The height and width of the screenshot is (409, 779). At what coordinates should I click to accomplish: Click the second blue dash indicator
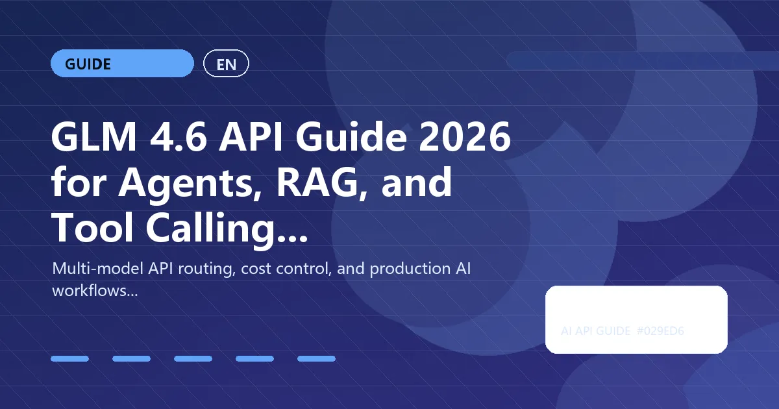tap(132, 358)
